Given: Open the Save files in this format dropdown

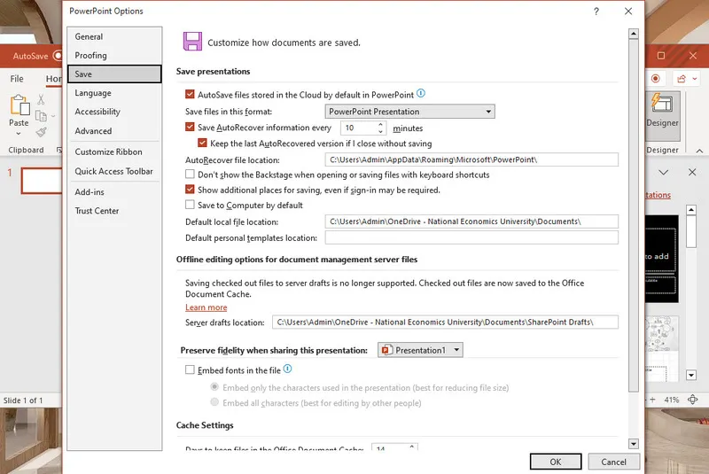Looking at the screenshot, I should 409,112.
